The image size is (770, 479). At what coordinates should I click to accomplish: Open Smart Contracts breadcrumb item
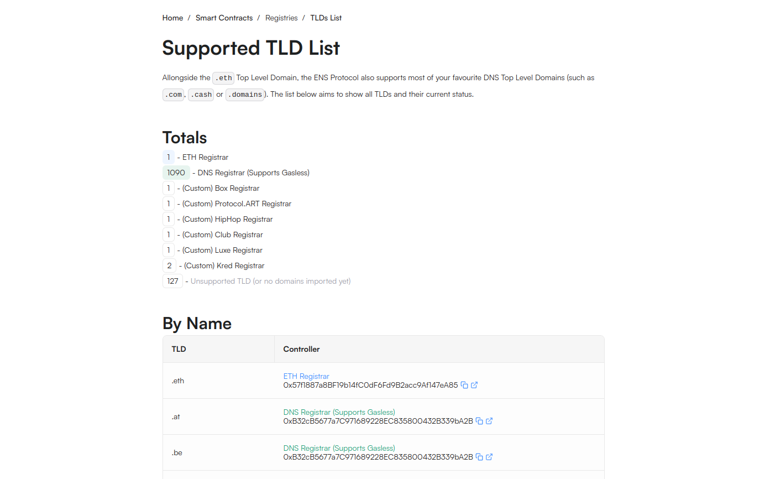(224, 18)
